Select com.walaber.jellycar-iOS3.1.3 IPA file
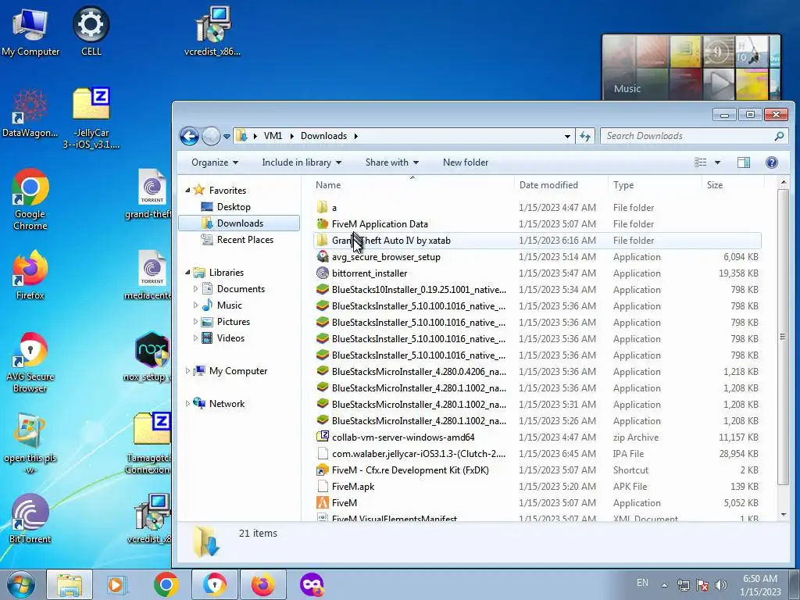The image size is (800, 600). 419,454
